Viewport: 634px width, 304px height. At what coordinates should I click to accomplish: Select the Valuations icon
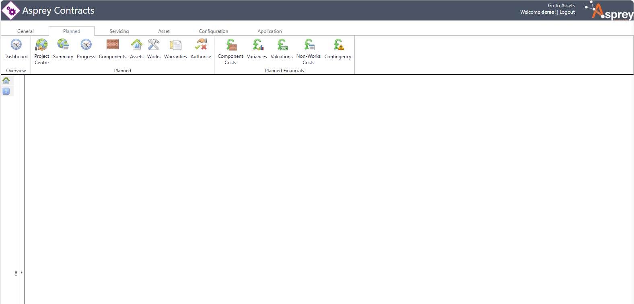point(282,45)
